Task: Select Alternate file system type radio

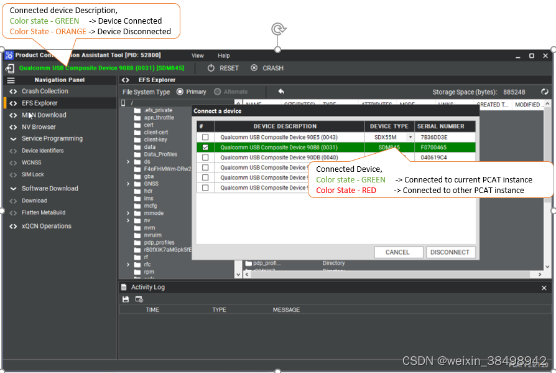Action: coord(218,92)
